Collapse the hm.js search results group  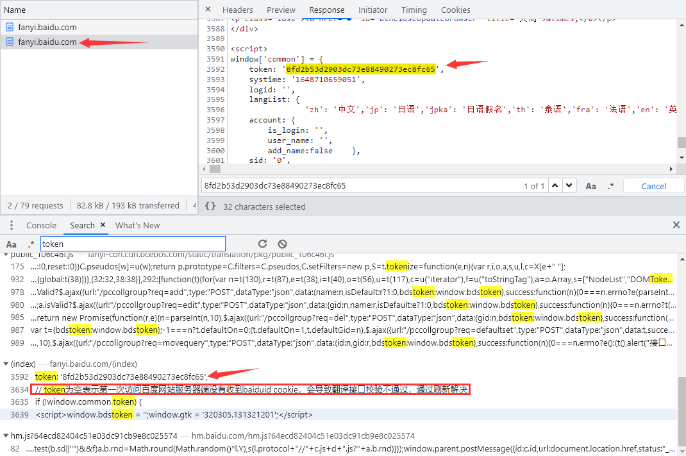6,435
